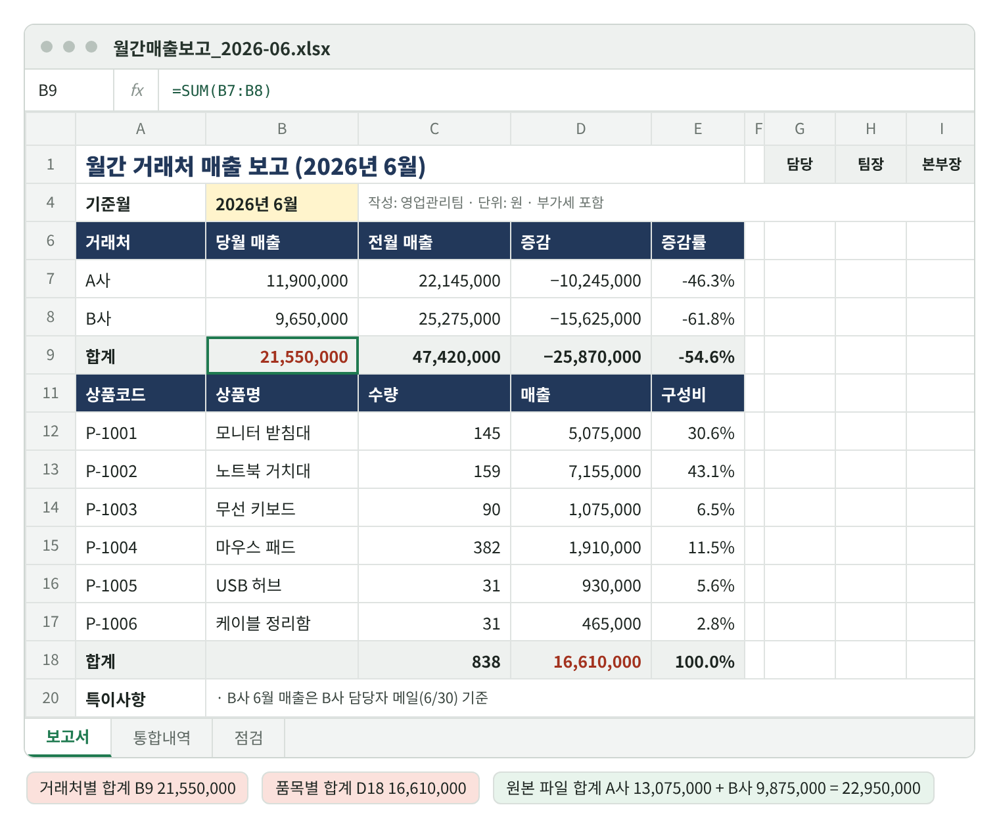Select total quantity 838 cell
The height and width of the screenshot is (828, 999).
434,660
